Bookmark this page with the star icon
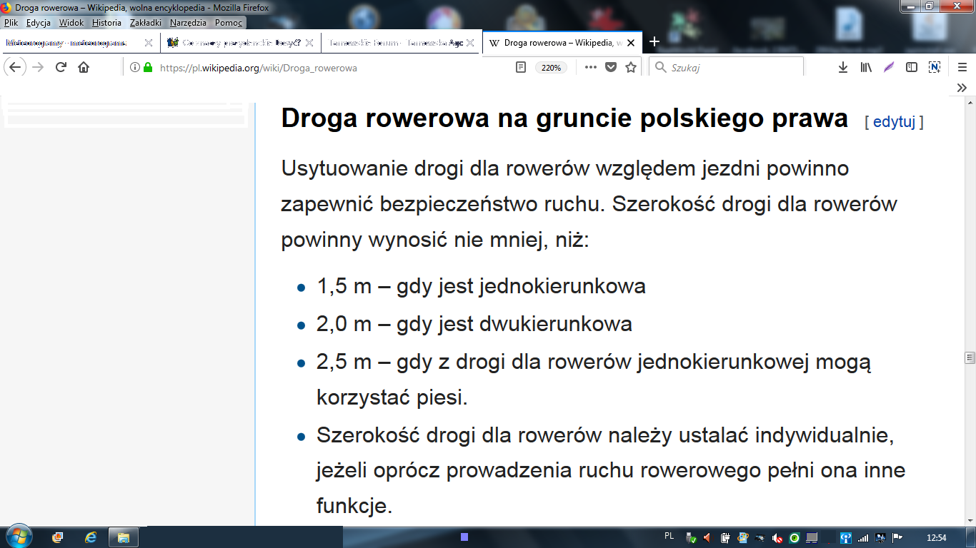The image size is (976, 548). click(x=631, y=67)
